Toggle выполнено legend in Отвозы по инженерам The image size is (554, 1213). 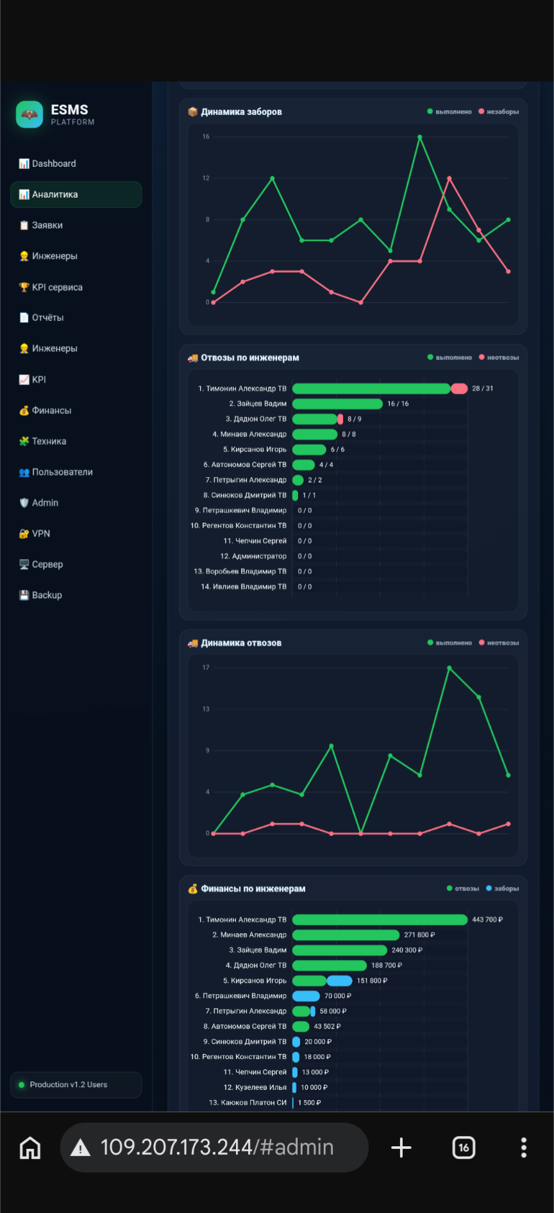(x=449, y=357)
